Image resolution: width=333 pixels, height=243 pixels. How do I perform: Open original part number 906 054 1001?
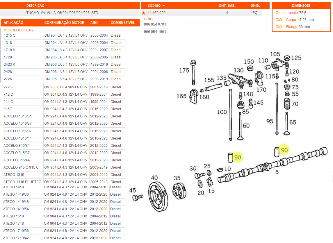(x=155, y=32)
